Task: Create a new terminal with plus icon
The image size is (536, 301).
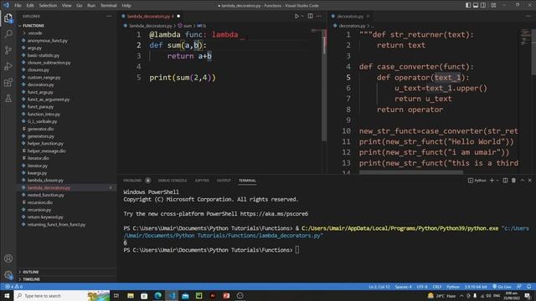Action: (x=492, y=181)
